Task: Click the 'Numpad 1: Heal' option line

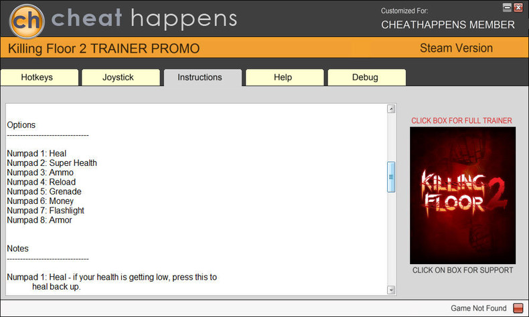Action: [x=36, y=154]
